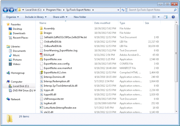Viewport: 180px width, 126px height.
Task: Select Local Disk (C:) in address bar
Action: [33, 10]
